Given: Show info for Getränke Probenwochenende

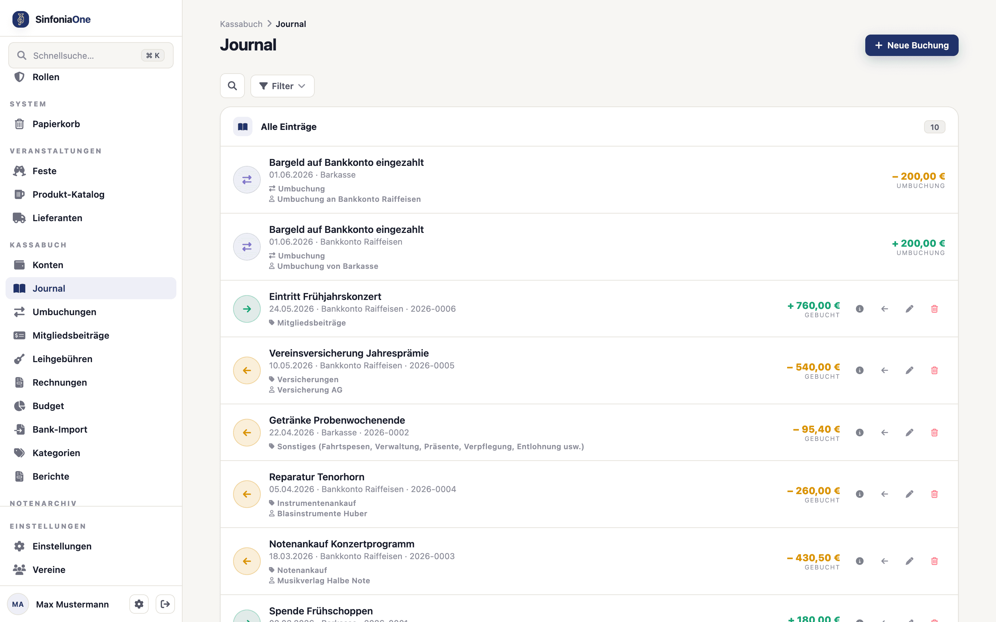Looking at the screenshot, I should (x=859, y=432).
